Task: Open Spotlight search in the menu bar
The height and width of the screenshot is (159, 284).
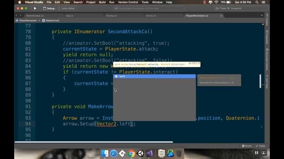Action: (x=257, y=2)
